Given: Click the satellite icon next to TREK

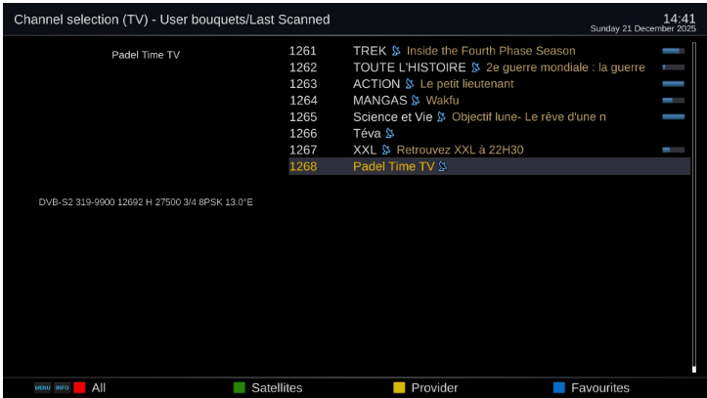Looking at the screenshot, I should click(396, 51).
